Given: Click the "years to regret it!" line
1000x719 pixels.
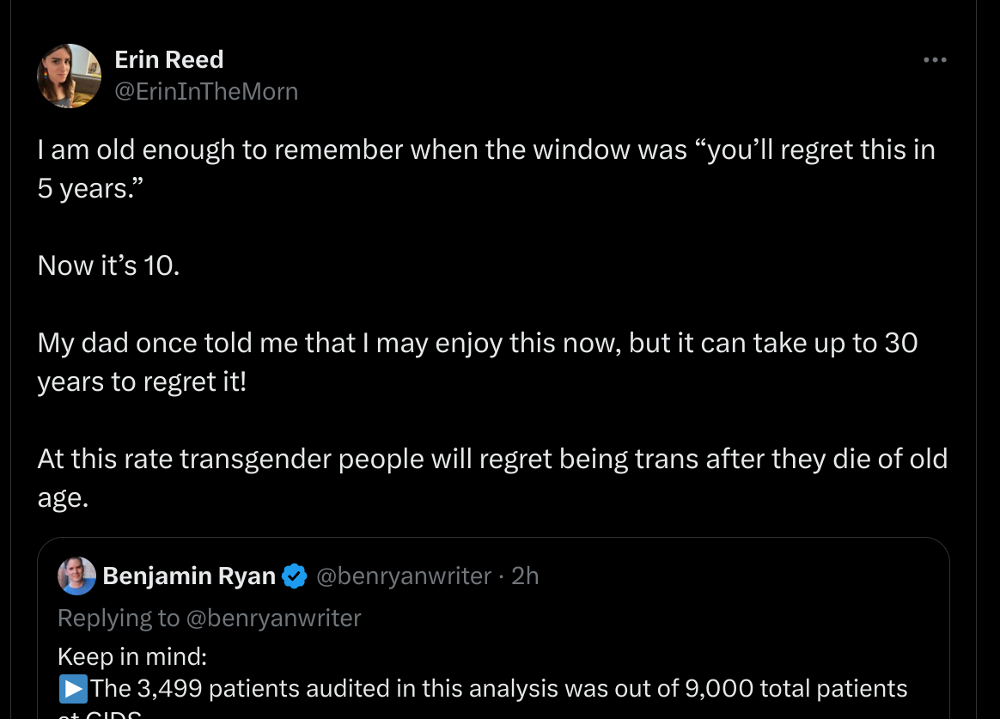Looking at the screenshot, I should pos(142,381).
